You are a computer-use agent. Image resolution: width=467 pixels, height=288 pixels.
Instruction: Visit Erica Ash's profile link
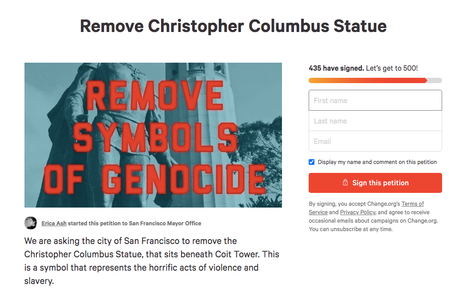tap(54, 223)
